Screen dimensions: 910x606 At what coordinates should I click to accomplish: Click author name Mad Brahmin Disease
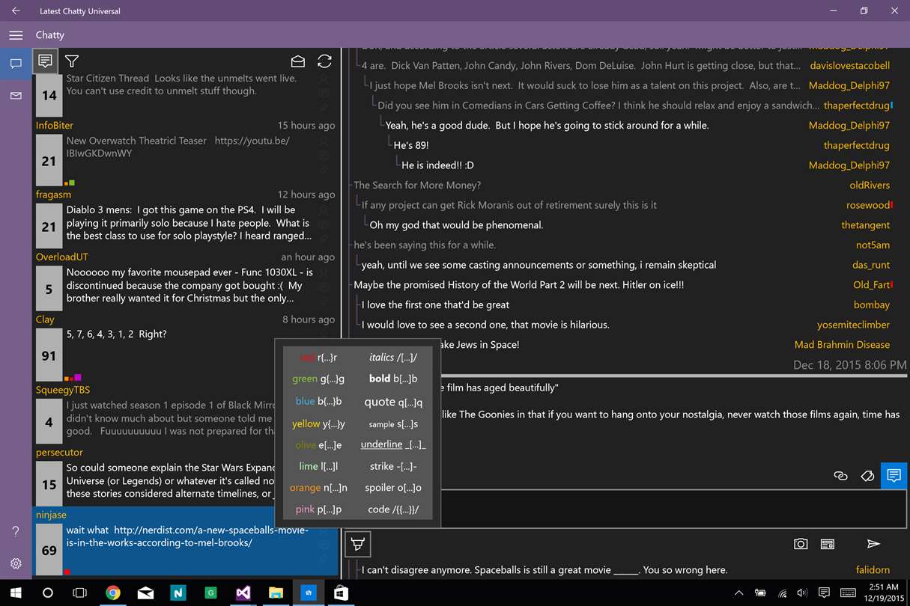(842, 345)
